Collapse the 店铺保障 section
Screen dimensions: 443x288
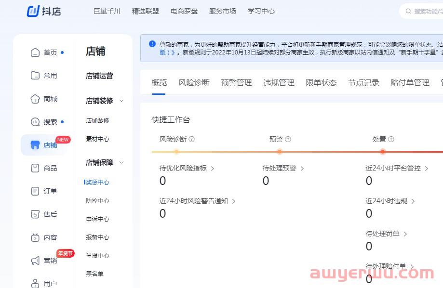tap(121, 163)
